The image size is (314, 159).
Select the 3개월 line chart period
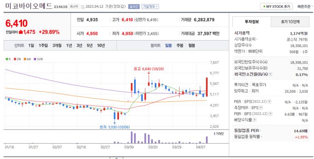point(57,45)
